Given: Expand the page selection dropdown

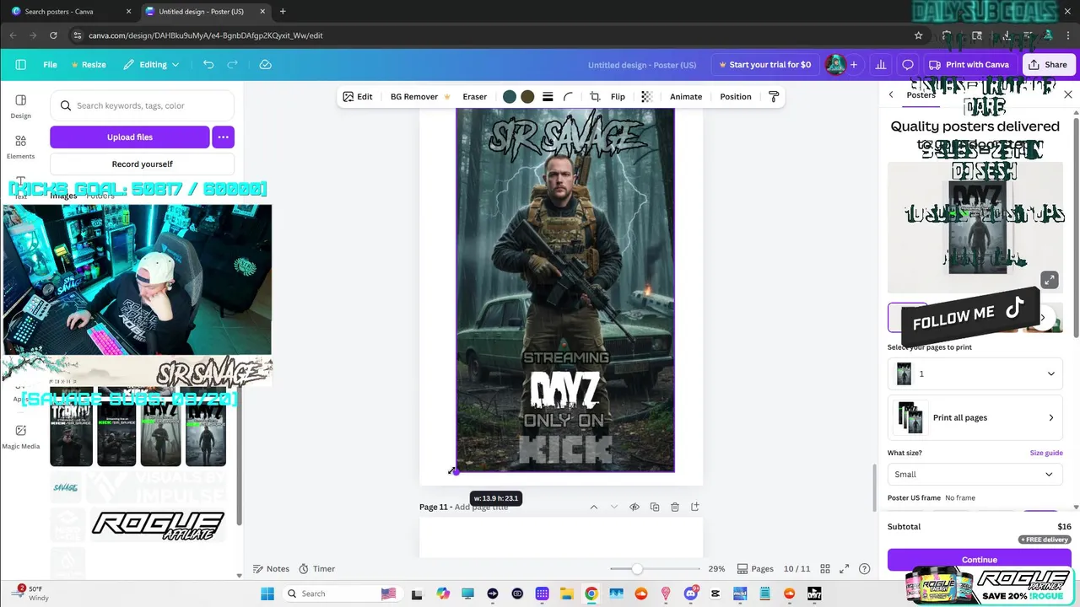Looking at the screenshot, I should click(x=975, y=373).
